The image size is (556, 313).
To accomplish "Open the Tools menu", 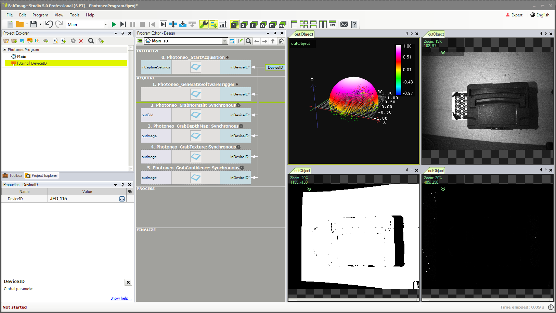I will coord(75,15).
